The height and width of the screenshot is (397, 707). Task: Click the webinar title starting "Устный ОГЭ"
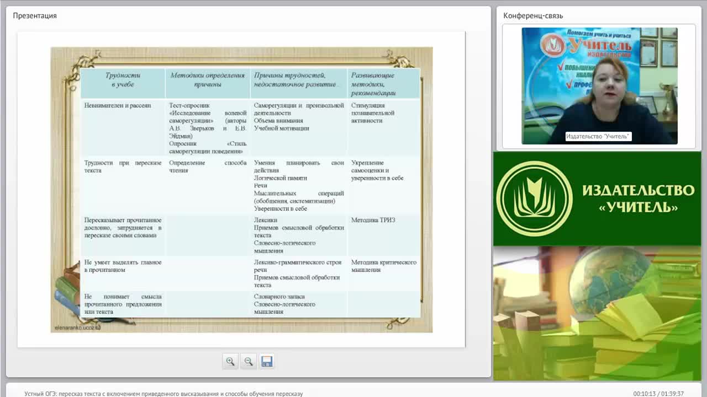163,394
